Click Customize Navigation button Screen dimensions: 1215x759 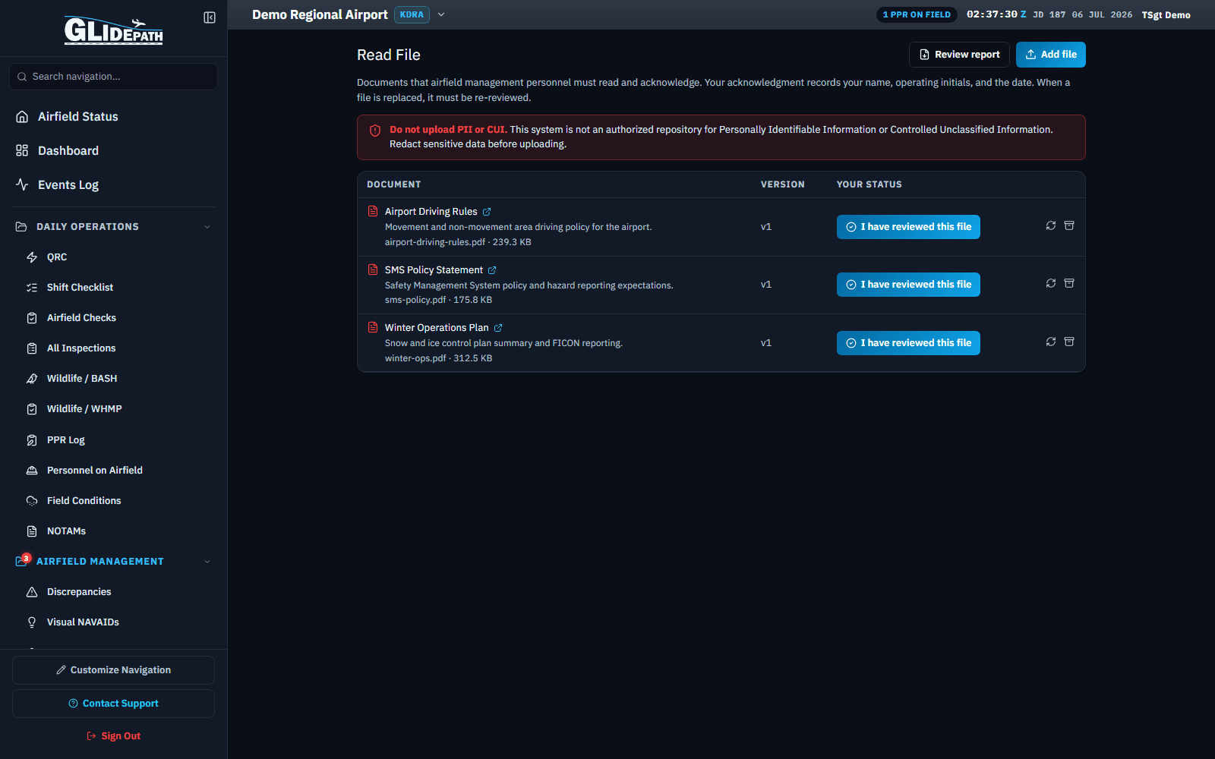coord(113,670)
